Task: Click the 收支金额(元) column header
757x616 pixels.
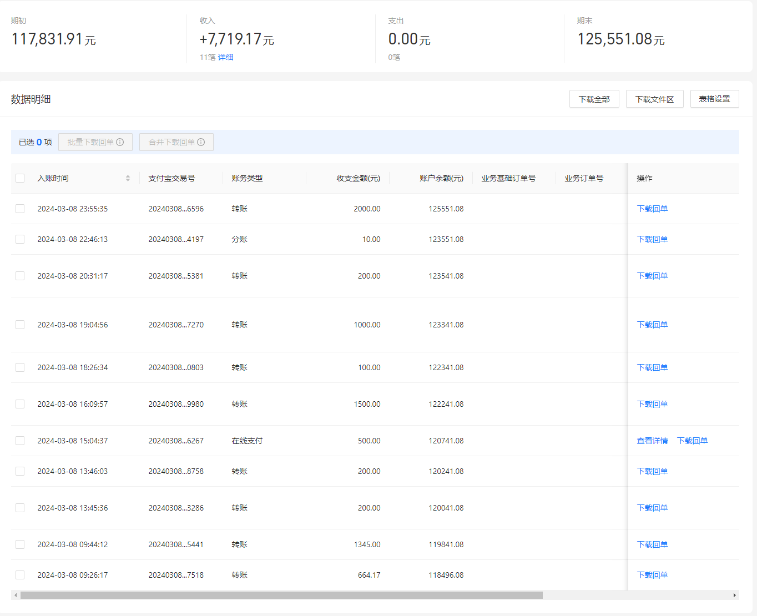Action: click(358, 178)
